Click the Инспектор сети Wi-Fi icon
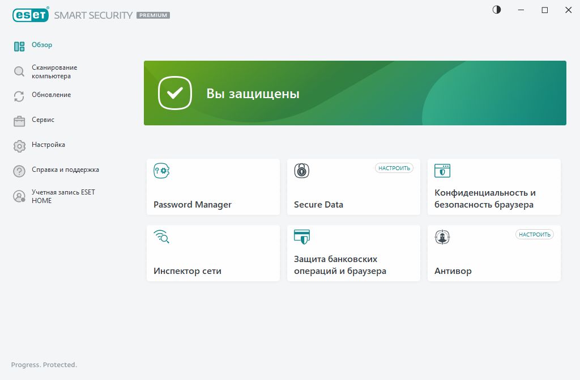The image size is (580, 380). [161, 237]
